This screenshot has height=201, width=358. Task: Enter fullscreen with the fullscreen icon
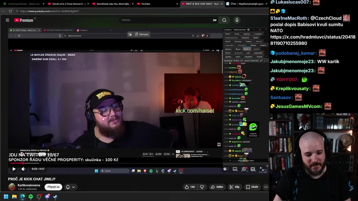(262, 169)
